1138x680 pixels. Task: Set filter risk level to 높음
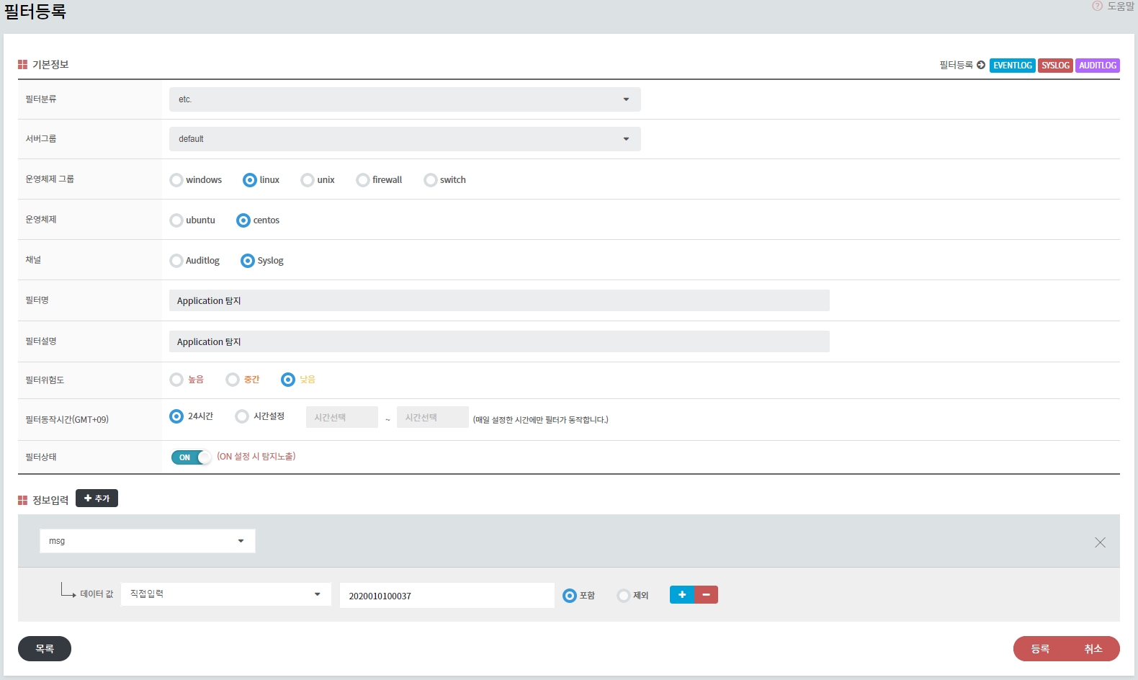176,380
